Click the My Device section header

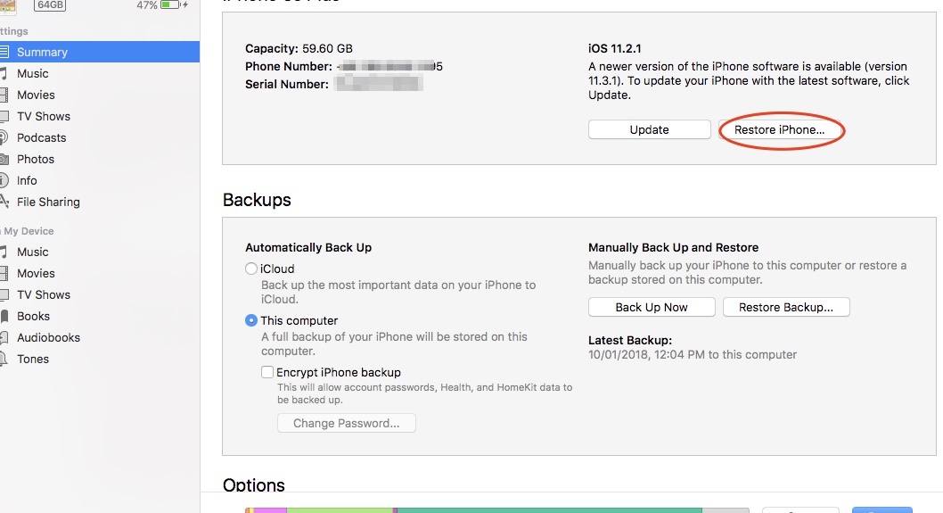point(28,231)
